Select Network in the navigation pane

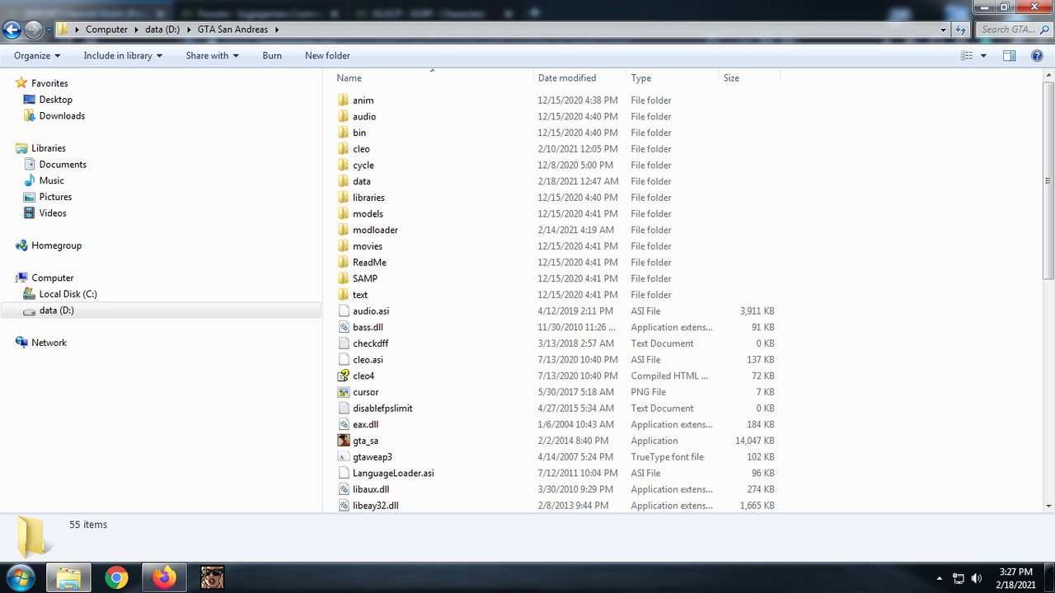[x=49, y=343]
